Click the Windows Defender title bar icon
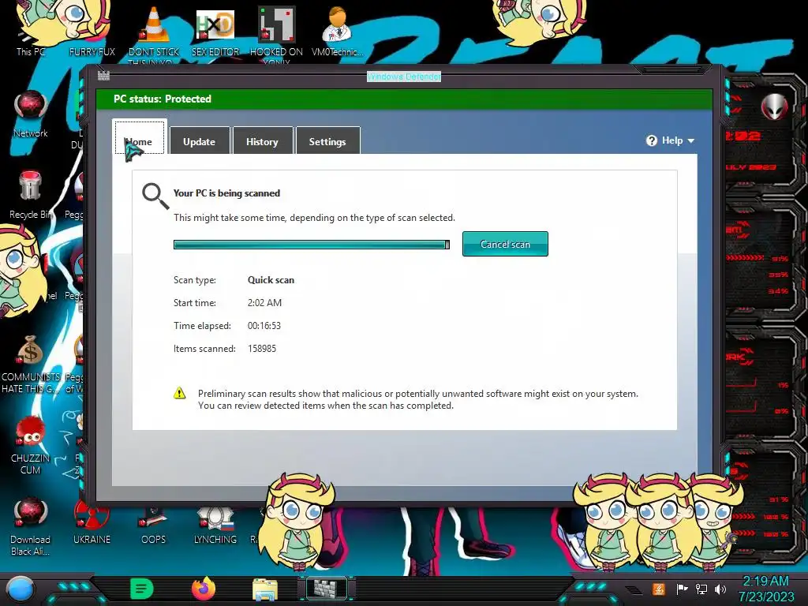Screen dimensions: 808x606 point(103,76)
